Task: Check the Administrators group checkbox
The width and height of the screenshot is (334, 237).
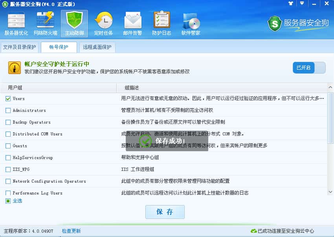Action: pyautogui.click(x=8, y=110)
